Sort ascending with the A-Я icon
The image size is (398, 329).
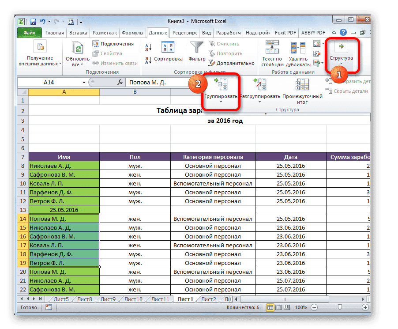pyautogui.click(x=148, y=46)
